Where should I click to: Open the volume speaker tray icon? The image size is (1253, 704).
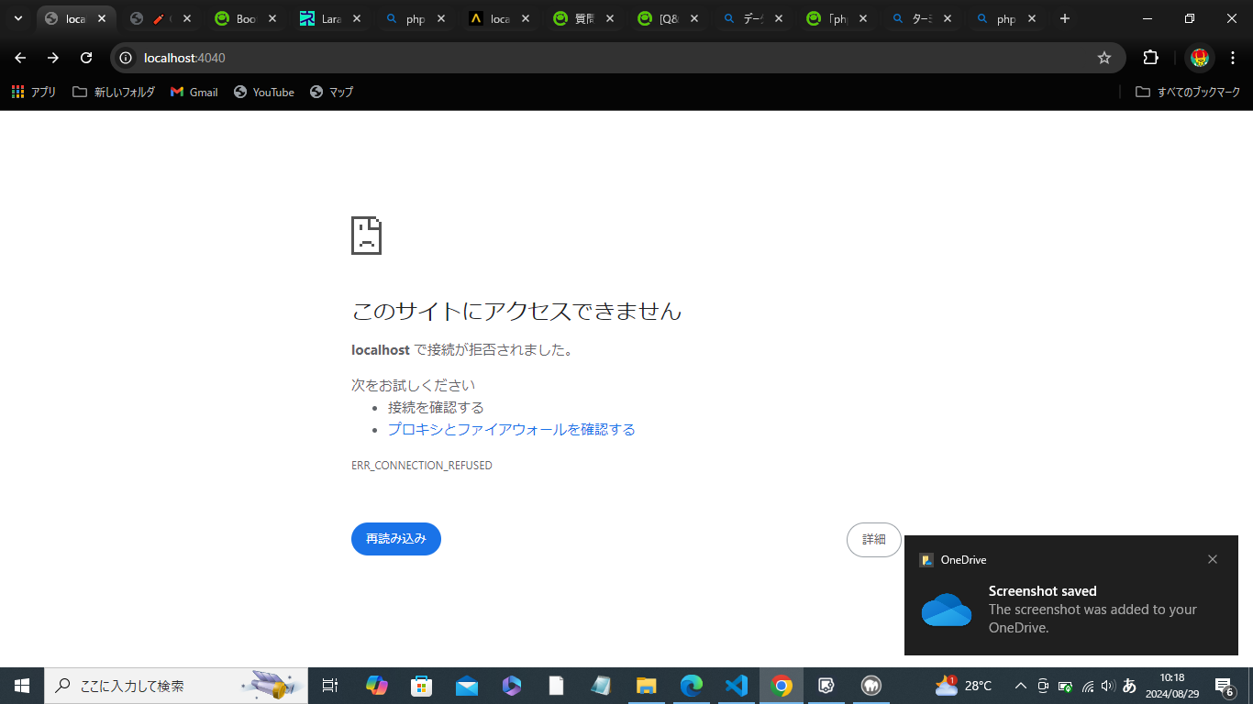coord(1108,686)
